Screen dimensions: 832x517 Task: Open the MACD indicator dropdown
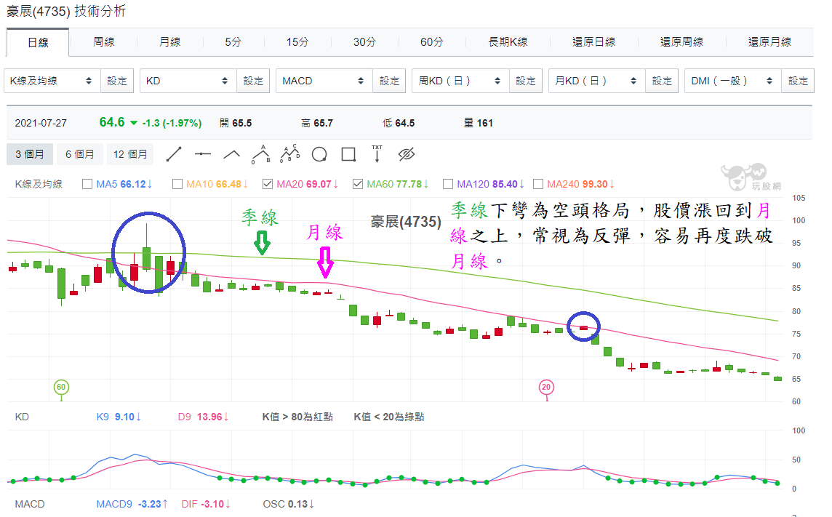324,81
